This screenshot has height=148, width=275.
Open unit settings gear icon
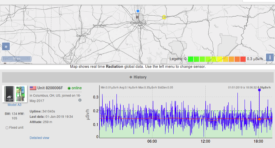[x=80, y=100]
